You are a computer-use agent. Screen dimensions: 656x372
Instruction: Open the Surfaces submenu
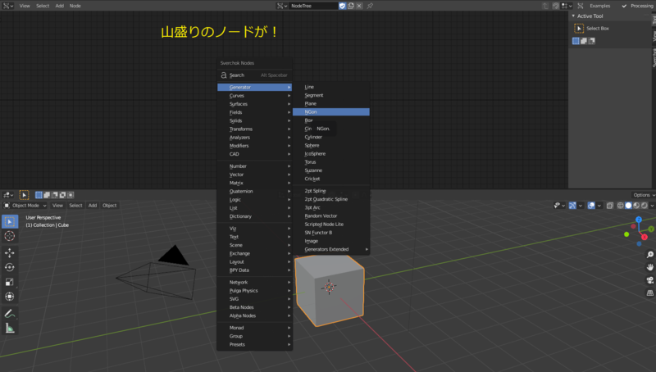coord(254,104)
